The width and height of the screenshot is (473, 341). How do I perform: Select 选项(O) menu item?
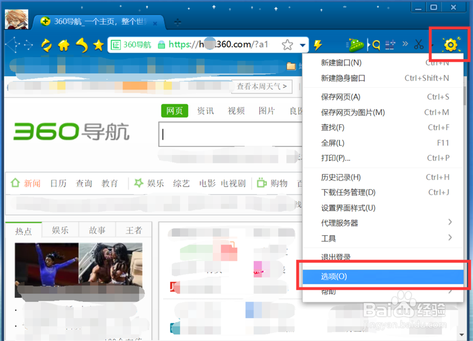(383, 277)
